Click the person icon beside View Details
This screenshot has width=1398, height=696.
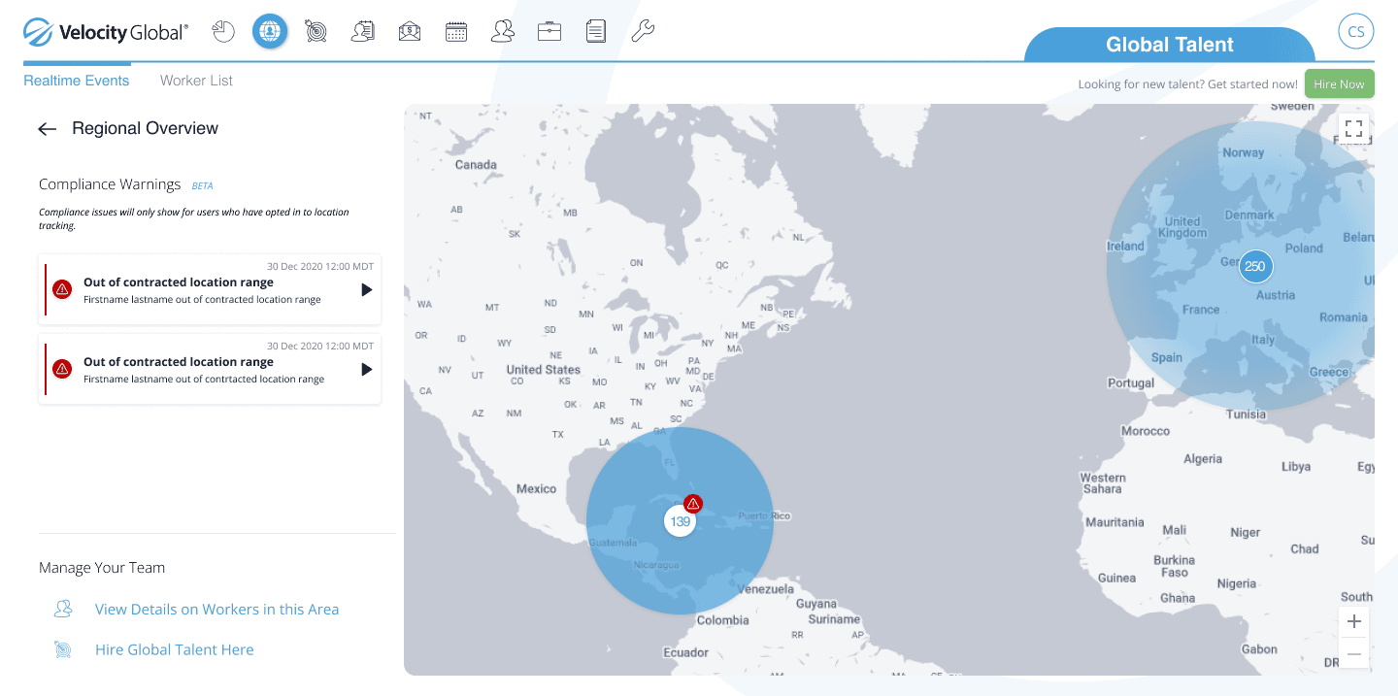coord(63,609)
